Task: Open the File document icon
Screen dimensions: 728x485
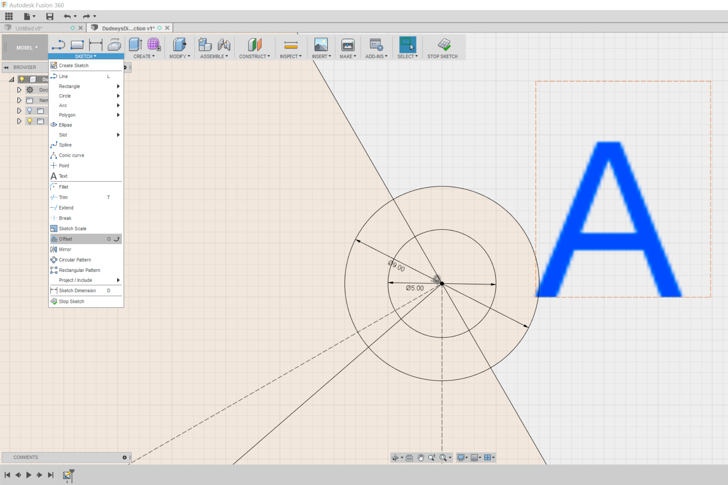Action: (27, 16)
